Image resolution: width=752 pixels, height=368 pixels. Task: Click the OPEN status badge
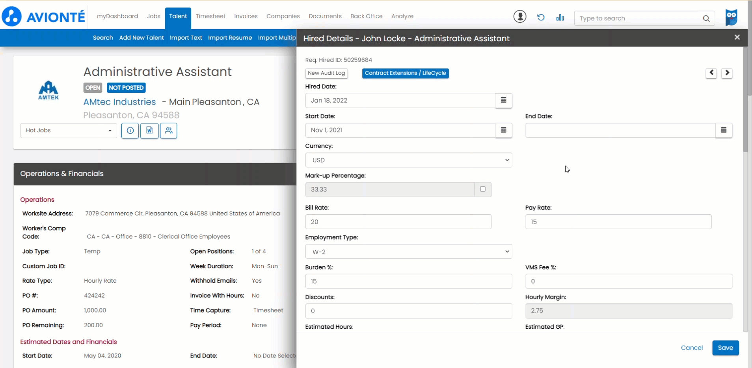pyautogui.click(x=93, y=88)
